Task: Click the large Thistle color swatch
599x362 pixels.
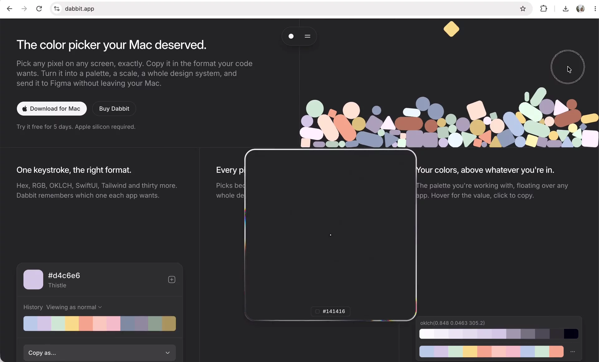Action: tap(33, 280)
